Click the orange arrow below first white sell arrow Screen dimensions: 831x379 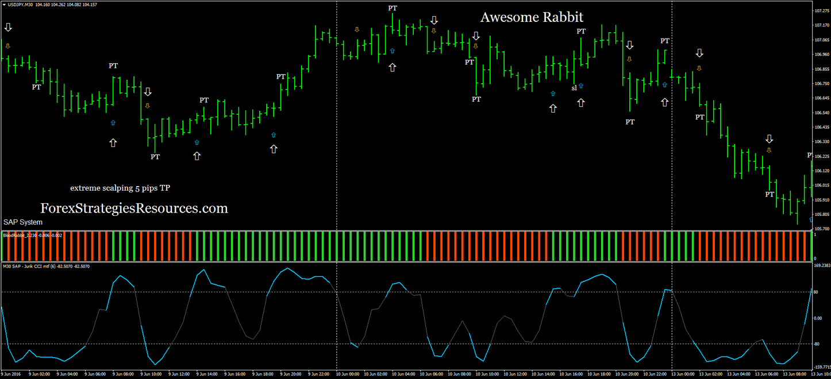[x=8, y=46]
